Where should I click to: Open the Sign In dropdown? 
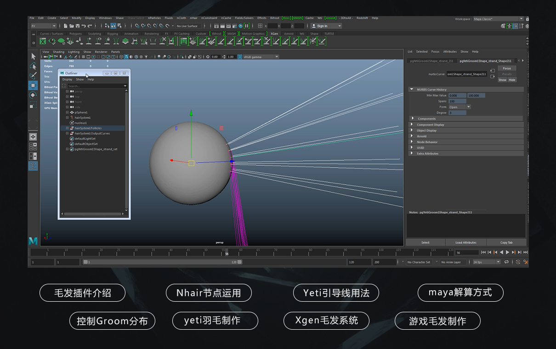[326, 26]
